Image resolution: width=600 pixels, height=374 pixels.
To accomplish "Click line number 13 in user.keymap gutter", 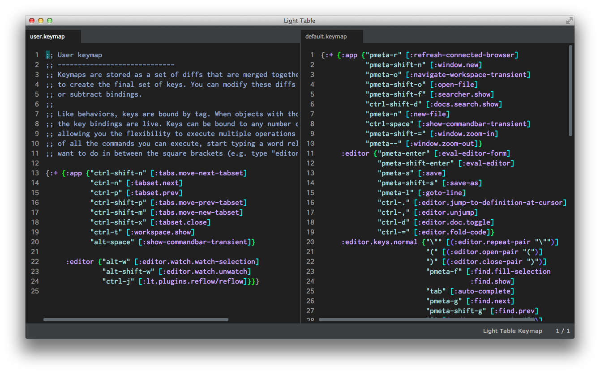I will [35, 173].
